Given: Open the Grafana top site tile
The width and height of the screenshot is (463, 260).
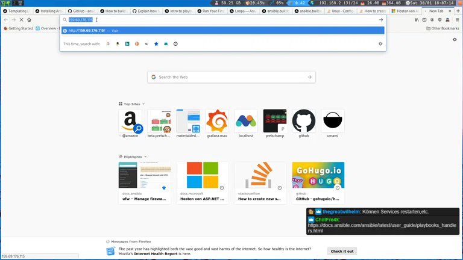Looking at the screenshot, I should (x=217, y=121).
